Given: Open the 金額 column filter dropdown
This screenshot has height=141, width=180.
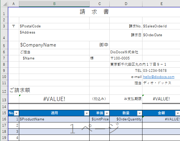Looking at the screenshot, I should [x=178, y=113].
